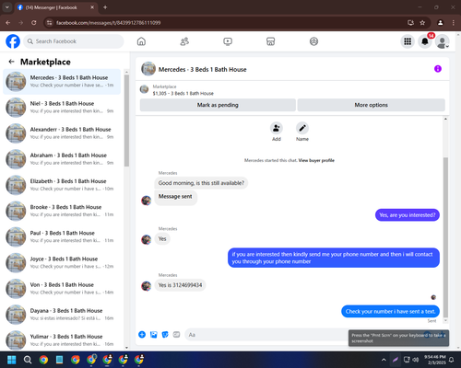Screen dimensions: 461x368
Task: Open the browser three-dot menu
Action: (454, 23)
